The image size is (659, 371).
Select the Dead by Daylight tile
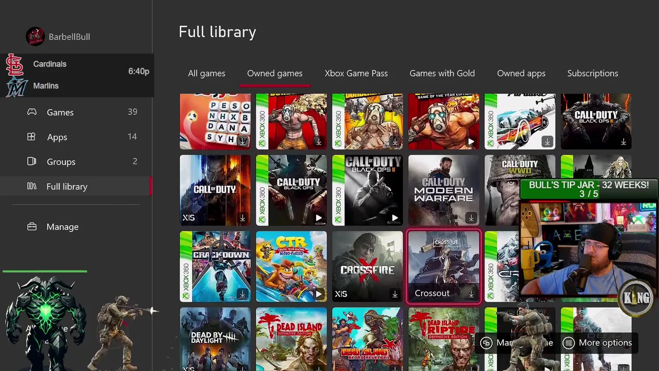(x=215, y=339)
